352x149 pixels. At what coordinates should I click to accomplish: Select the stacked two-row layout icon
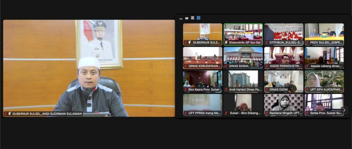click(x=192, y=18)
